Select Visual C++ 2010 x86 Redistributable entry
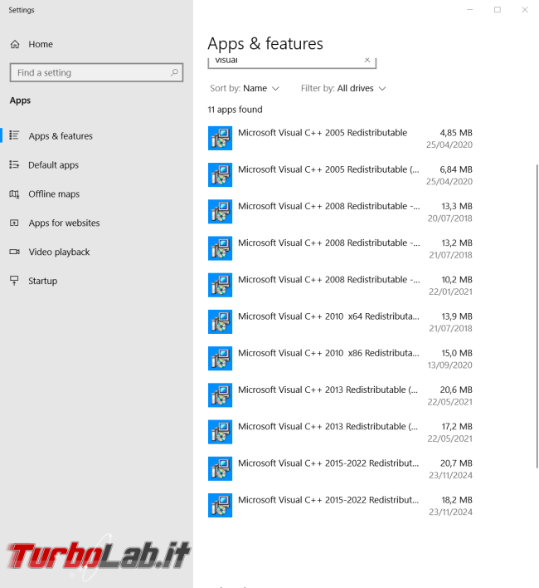Viewport: 539px width, 588px height. tap(340, 359)
